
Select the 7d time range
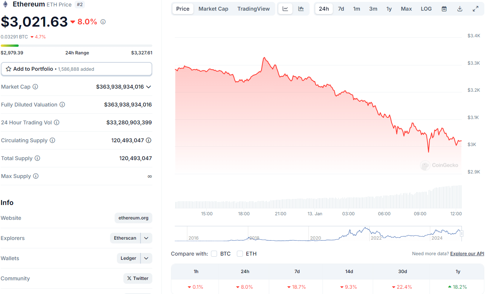coord(341,9)
